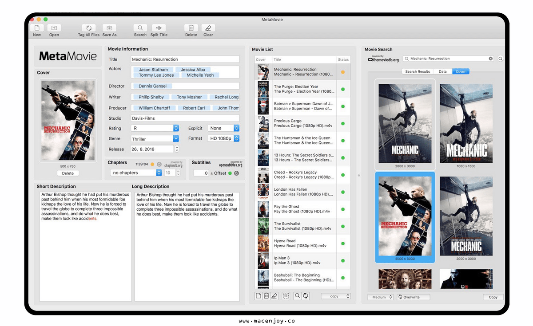Click the Split Title toolbar icon
This screenshot has width=533, height=326.
159,27
